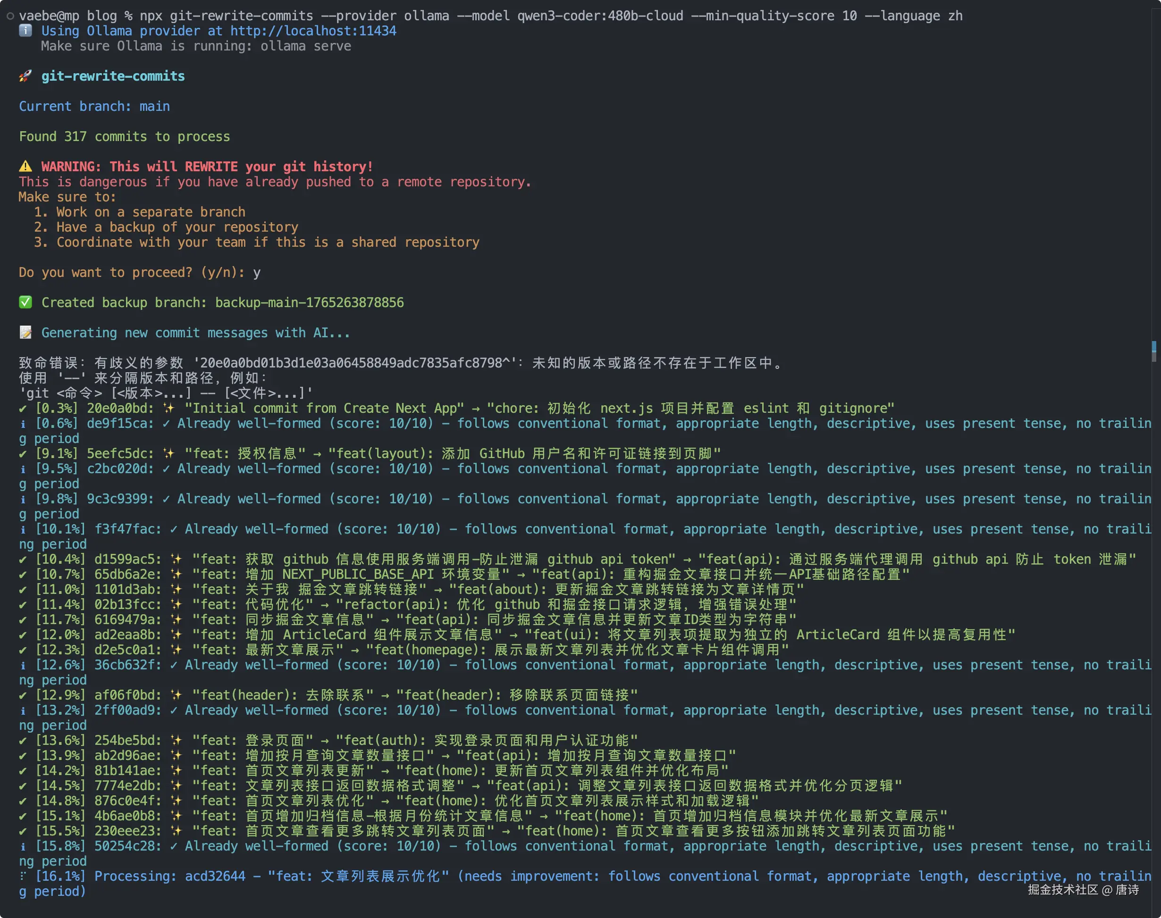Click the info marker on commit de9f15ca
This screenshot has width=1161, height=918.
click(x=23, y=424)
